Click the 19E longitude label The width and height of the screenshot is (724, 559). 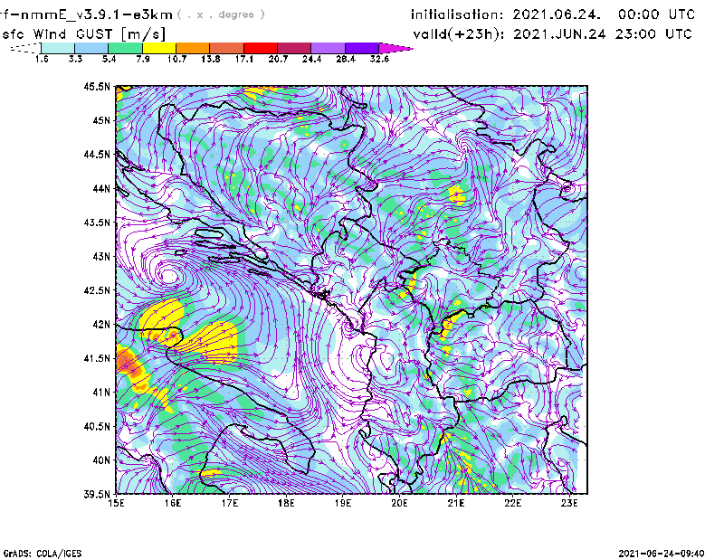click(343, 503)
